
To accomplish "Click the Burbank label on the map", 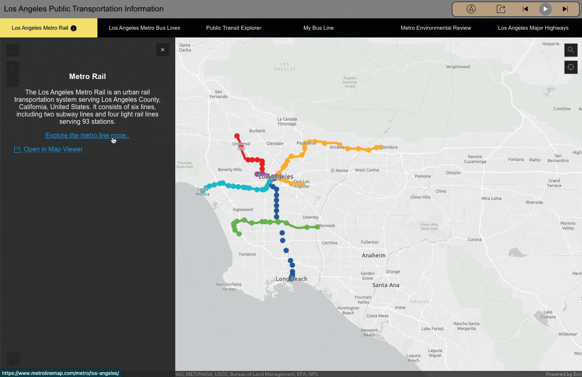I will [257, 131].
